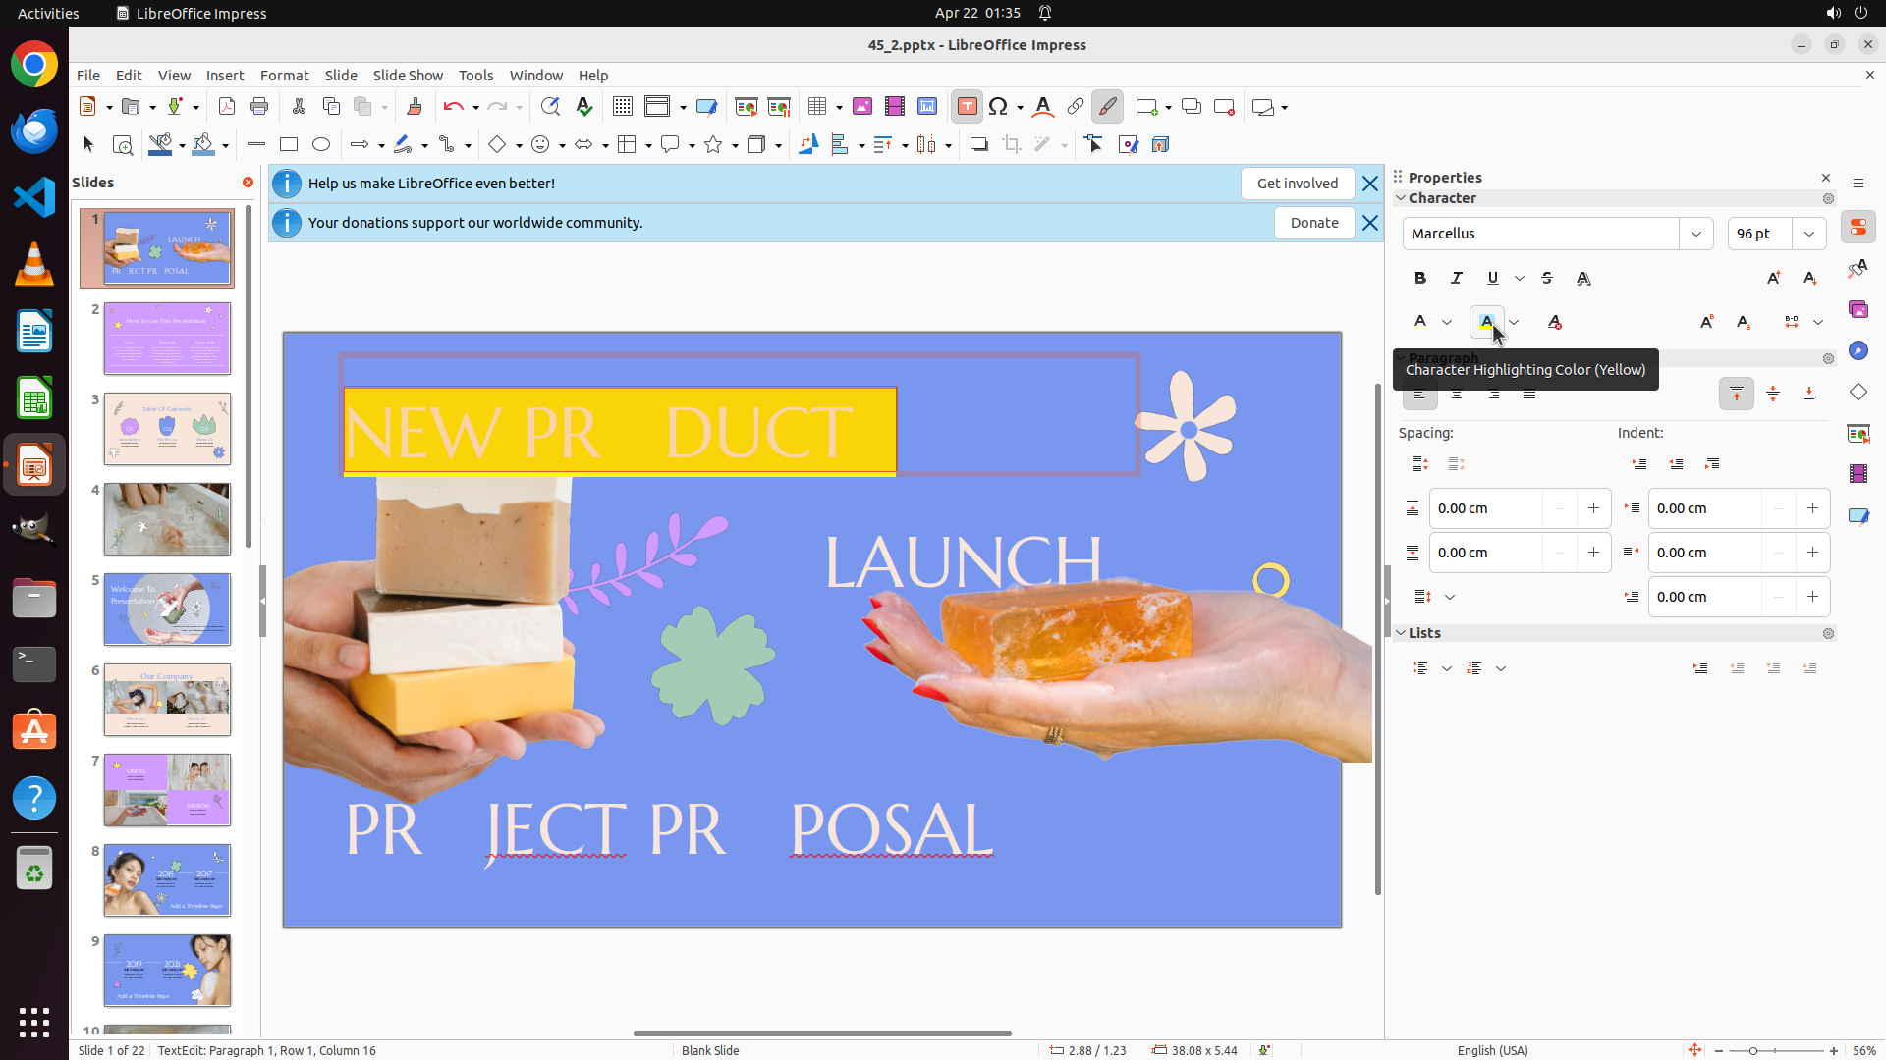Open the Slide Show menu
This screenshot has height=1060, width=1886.
point(408,76)
